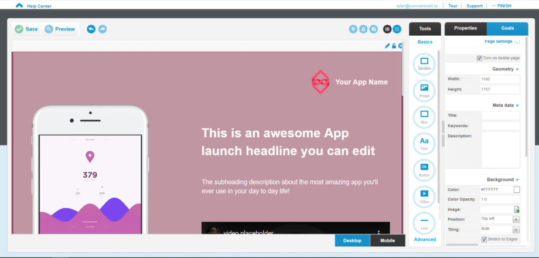Image resolution: width=539 pixels, height=258 pixels.
Task: Select the awesome App launch headline
Action: coord(288,142)
